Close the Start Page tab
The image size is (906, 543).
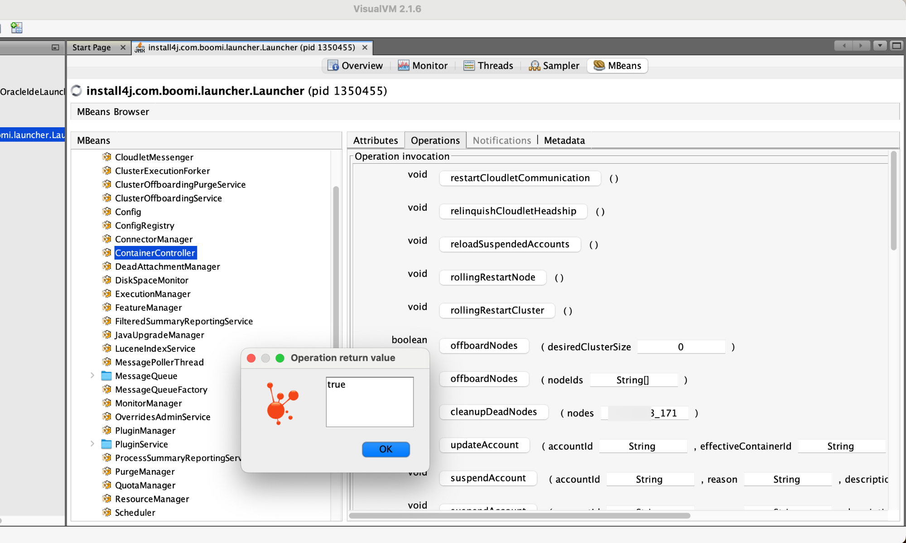(x=123, y=48)
